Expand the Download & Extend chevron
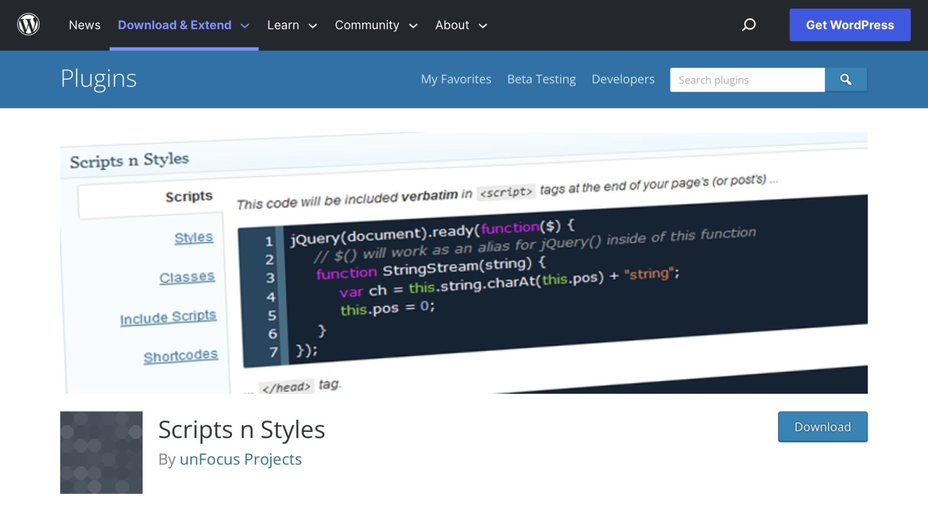The width and height of the screenshot is (928, 505). click(245, 26)
